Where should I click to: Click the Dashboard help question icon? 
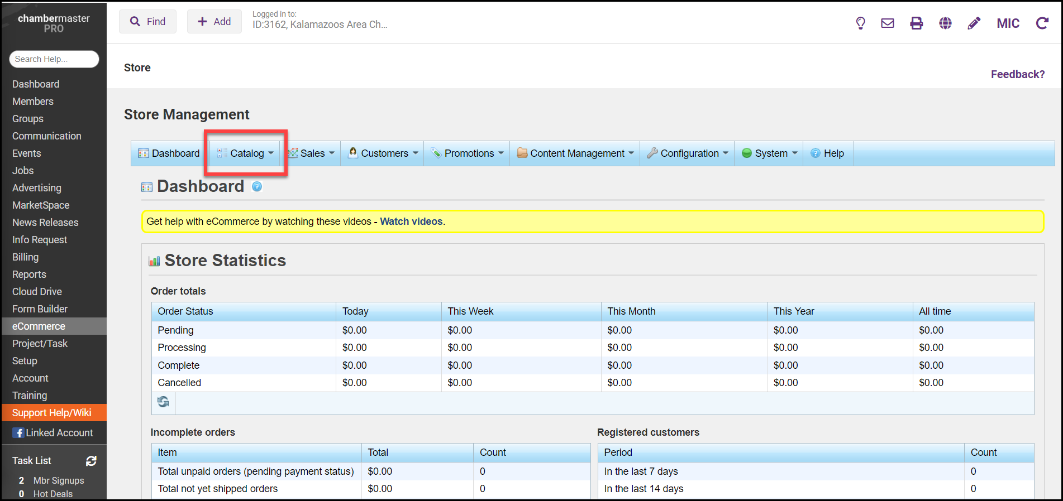tap(257, 187)
